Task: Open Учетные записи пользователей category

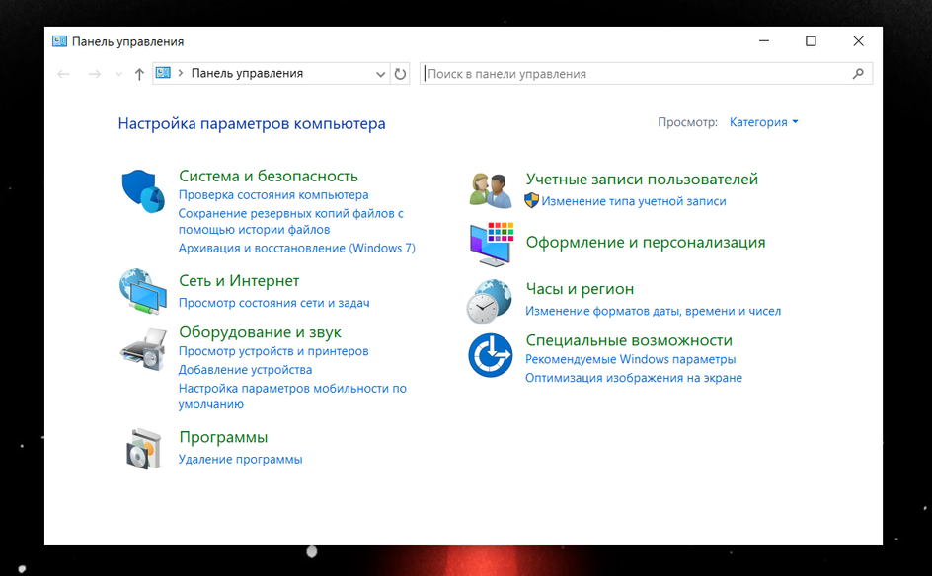Action: pyautogui.click(x=642, y=179)
